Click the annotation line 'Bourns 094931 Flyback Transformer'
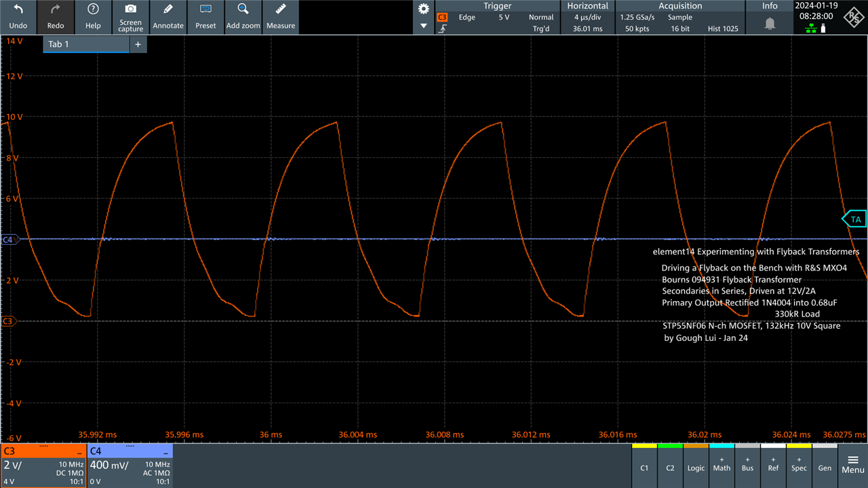Viewport: 868px width, 488px height. pyautogui.click(x=732, y=279)
